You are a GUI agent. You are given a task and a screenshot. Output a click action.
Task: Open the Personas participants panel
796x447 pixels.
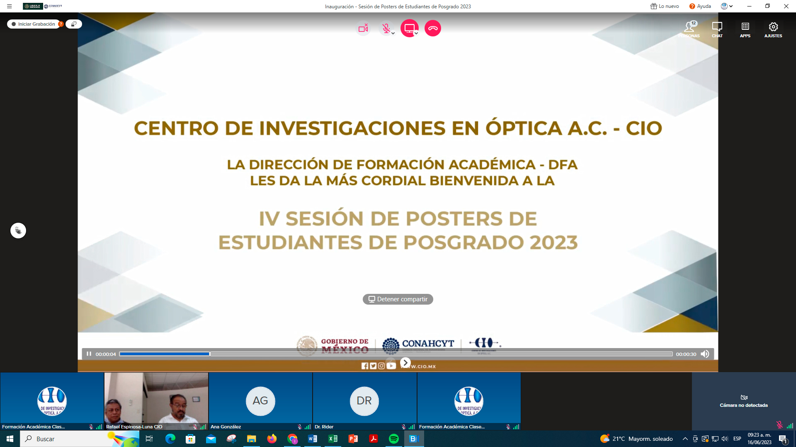689,29
